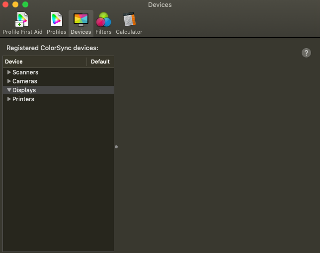Click the Profiles text label

(x=57, y=32)
